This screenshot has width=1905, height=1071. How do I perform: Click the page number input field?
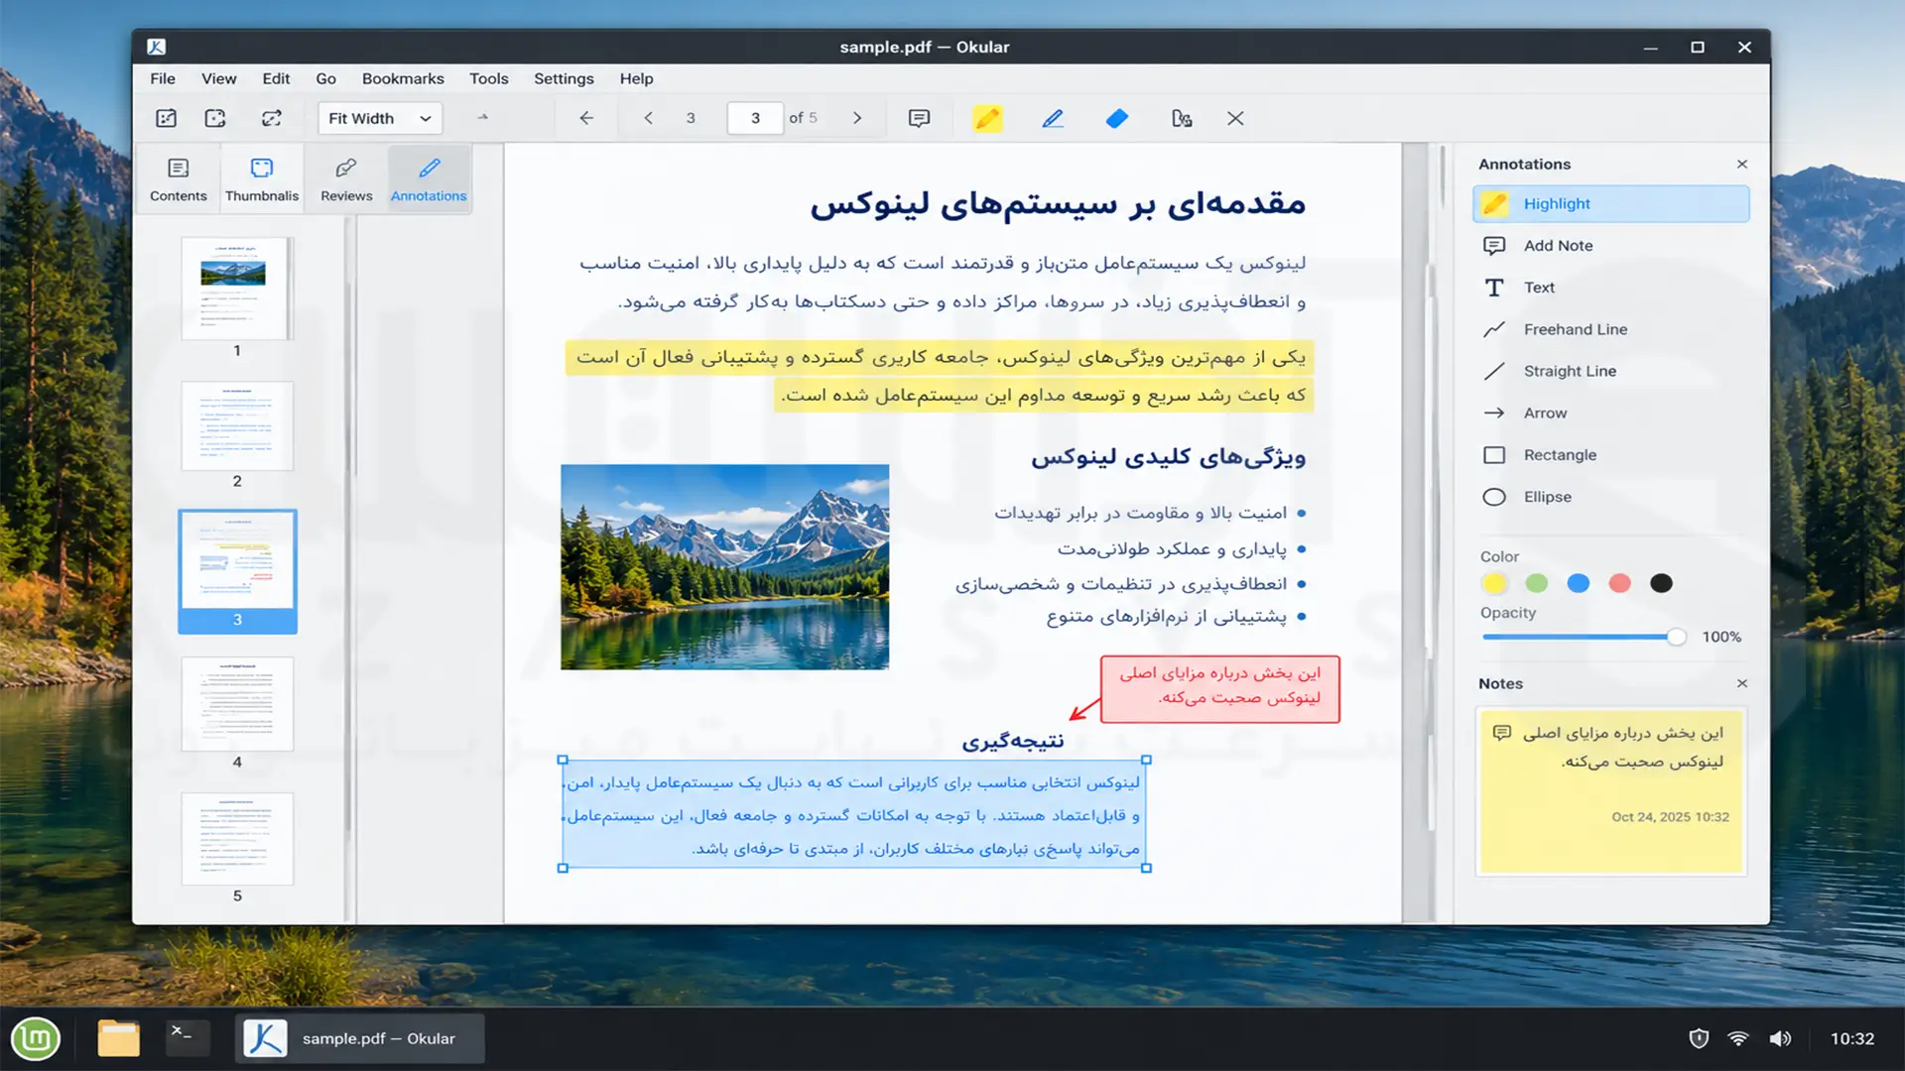(x=755, y=118)
